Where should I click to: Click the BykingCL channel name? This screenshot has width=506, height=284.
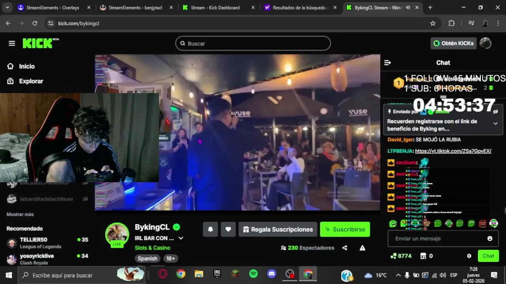tap(152, 227)
